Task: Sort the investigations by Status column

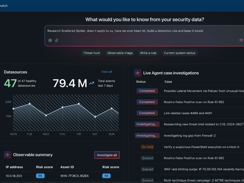Action: click(x=141, y=81)
